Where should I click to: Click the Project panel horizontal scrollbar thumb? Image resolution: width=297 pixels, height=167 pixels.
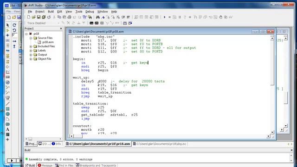pos(30,139)
